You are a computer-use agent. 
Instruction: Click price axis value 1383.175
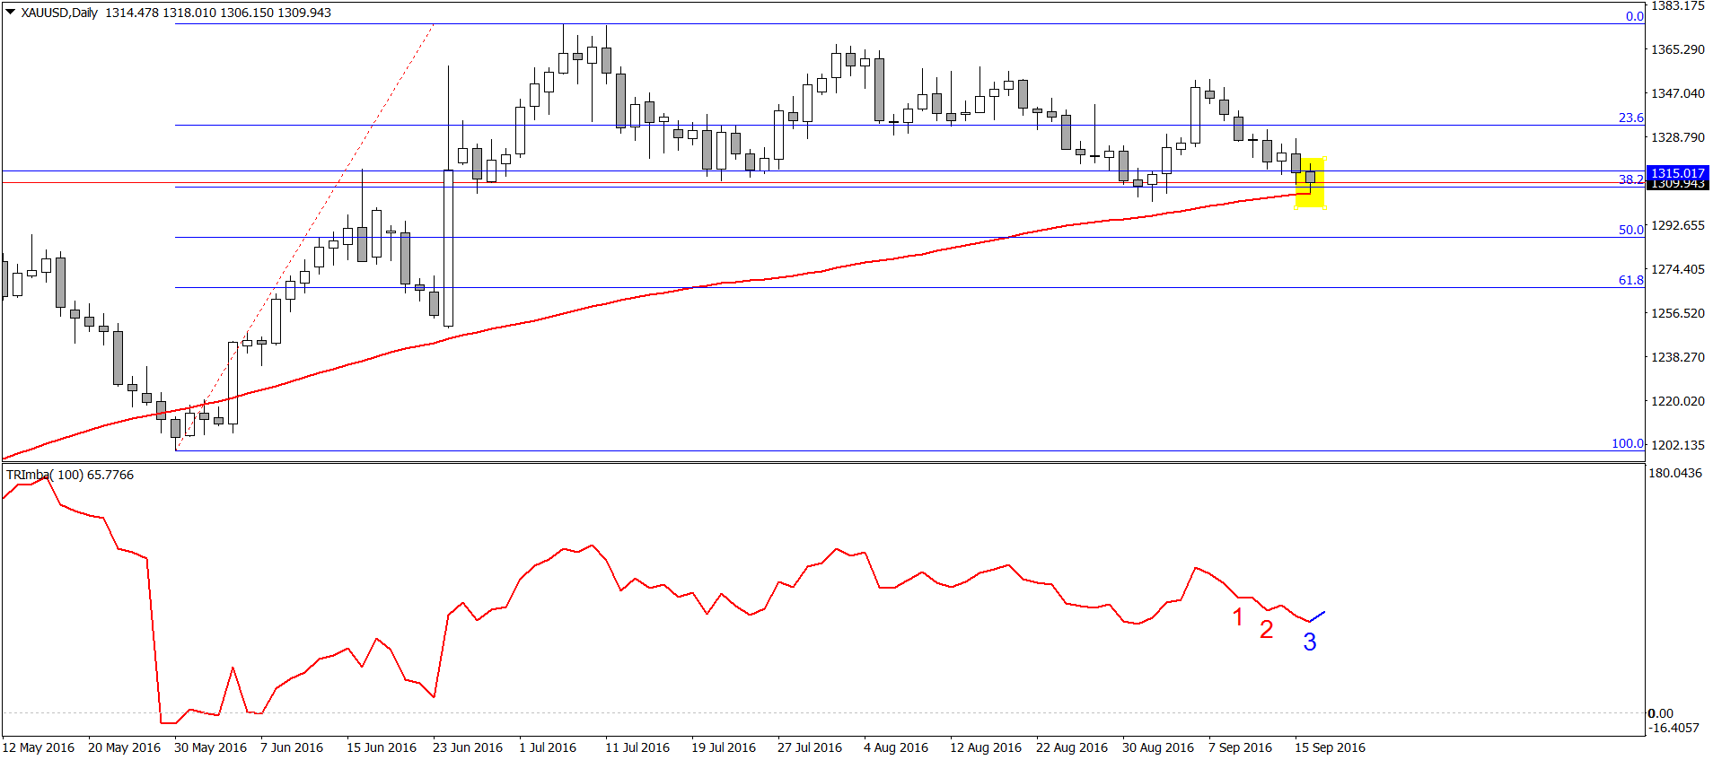click(1678, 6)
